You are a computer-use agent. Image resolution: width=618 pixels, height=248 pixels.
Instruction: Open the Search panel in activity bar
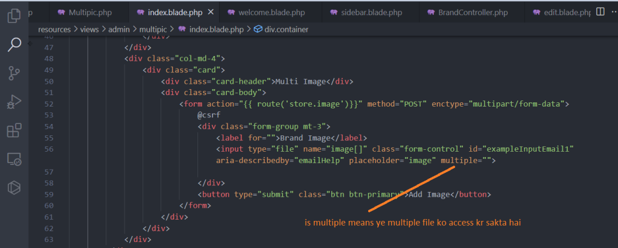(14, 44)
